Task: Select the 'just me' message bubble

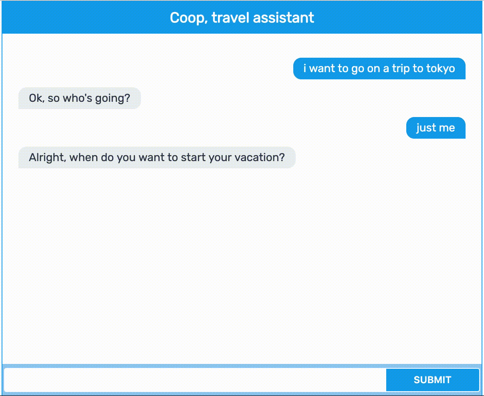Action: click(436, 128)
